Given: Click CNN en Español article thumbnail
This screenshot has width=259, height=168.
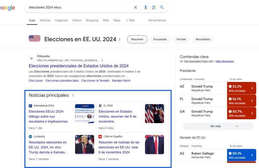Looking at the screenshot, I should point(154,144).
